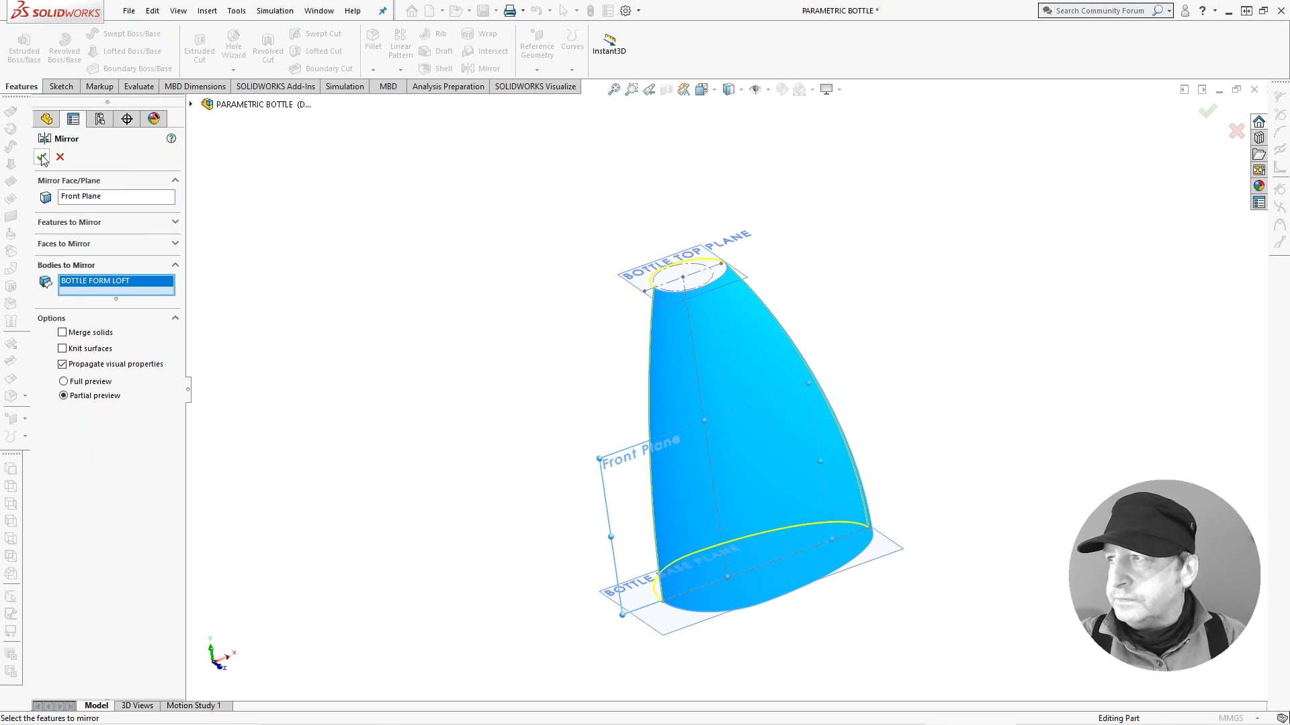Open Insert menu
The height and width of the screenshot is (725, 1290).
(207, 11)
